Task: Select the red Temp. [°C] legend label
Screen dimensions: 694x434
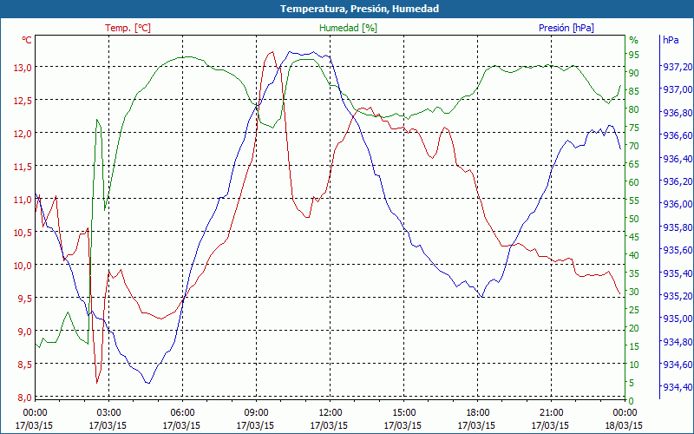Action: point(128,28)
